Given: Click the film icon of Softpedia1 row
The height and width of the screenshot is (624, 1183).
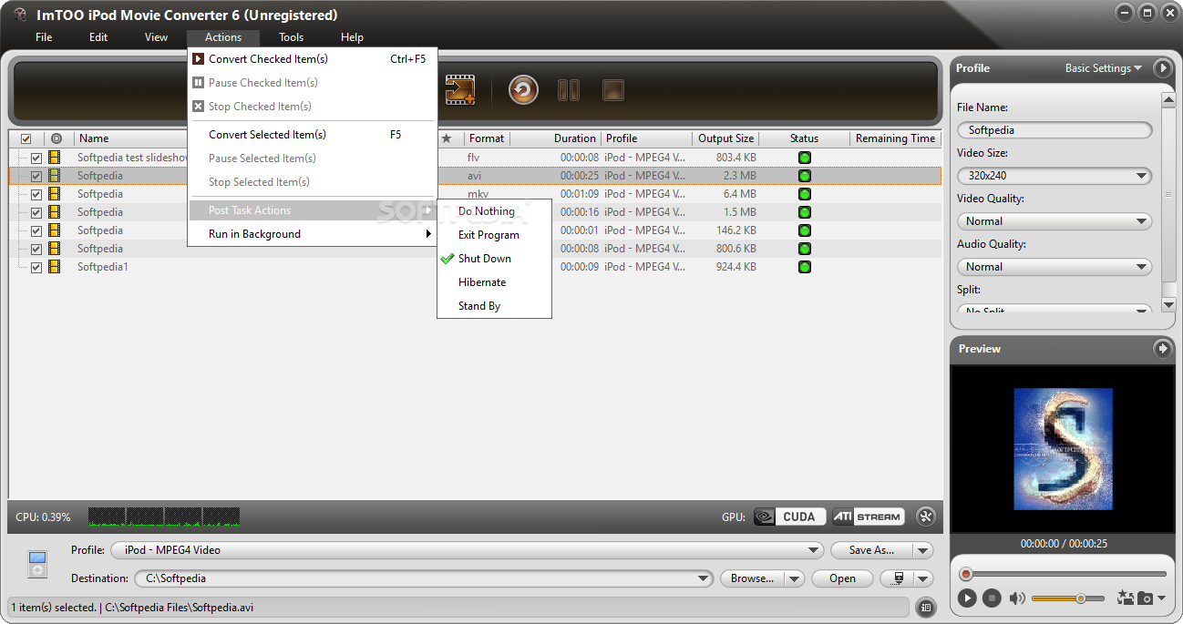Looking at the screenshot, I should 55,267.
